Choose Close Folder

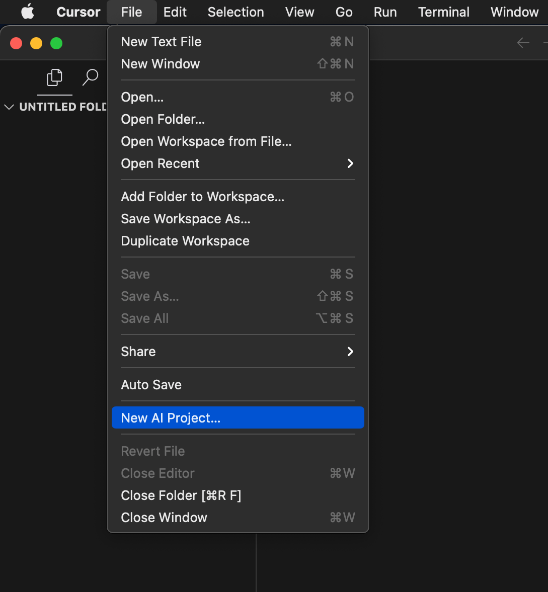[x=238, y=495]
